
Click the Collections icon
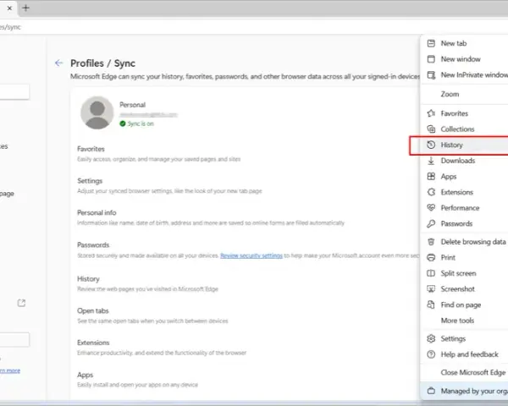coord(431,129)
